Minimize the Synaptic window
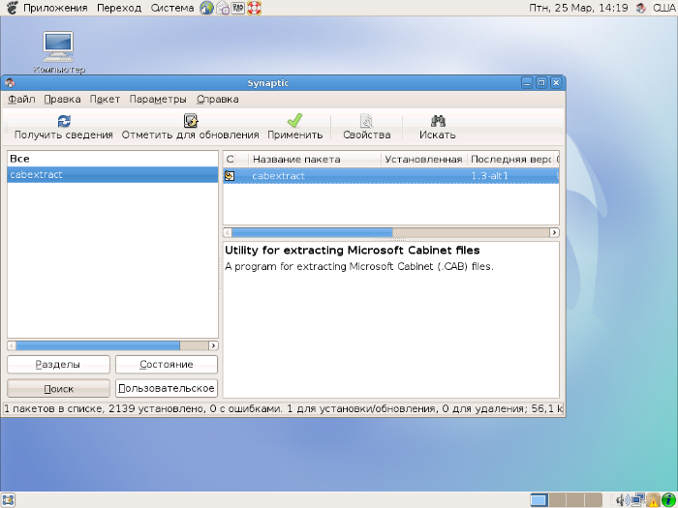 (527, 83)
